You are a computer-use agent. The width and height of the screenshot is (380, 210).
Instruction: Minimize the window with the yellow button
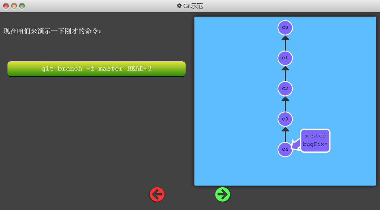pyautogui.click(x=14, y=6)
